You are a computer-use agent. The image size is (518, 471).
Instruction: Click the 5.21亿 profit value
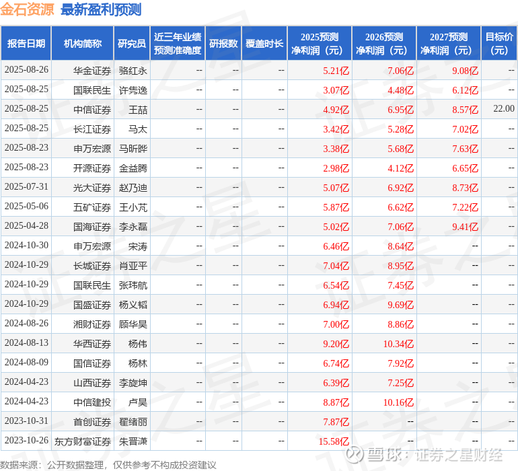(x=336, y=71)
